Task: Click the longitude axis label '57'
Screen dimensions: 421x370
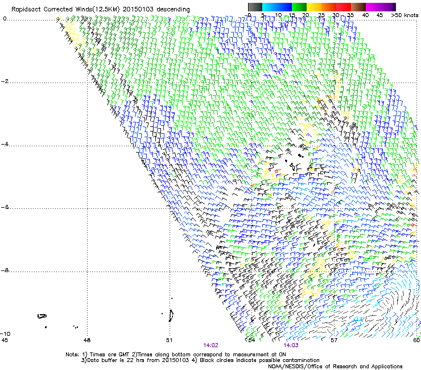Action: pos(334,340)
